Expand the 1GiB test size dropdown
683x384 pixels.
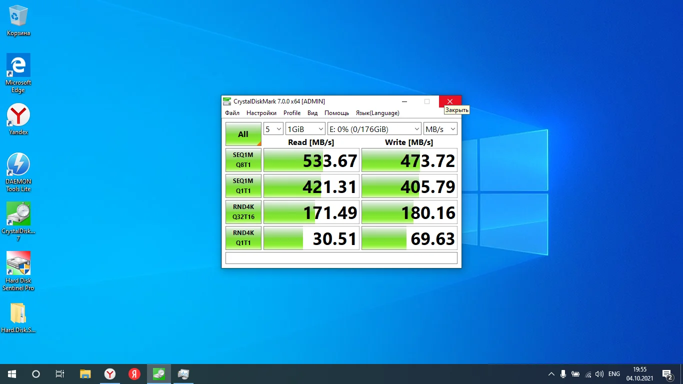305,129
